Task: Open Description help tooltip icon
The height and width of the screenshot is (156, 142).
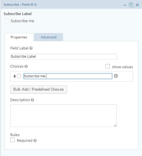Action: 32,100
